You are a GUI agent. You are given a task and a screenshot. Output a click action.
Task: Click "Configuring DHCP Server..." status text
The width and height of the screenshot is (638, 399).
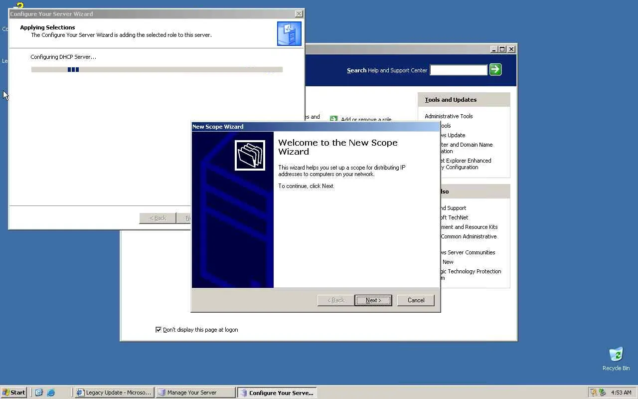63,57
